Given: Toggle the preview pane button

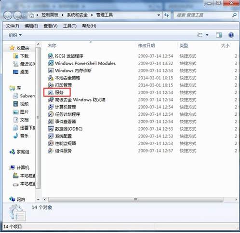Looking at the screenshot, I should pyautogui.click(x=219, y=35).
